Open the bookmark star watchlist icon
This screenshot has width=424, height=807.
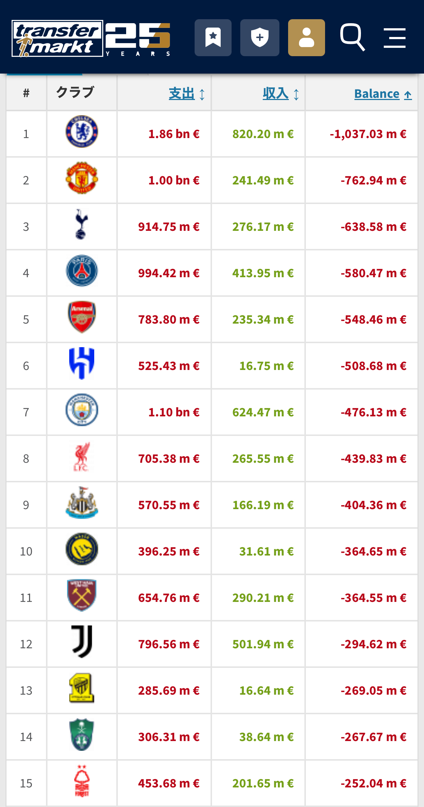[213, 38]
